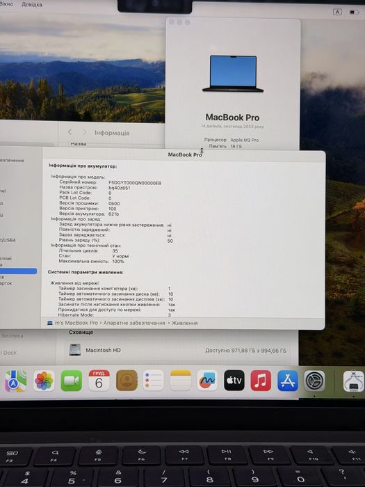Select the t/USB4 sidebar item
365x487 pixels.
8,240
